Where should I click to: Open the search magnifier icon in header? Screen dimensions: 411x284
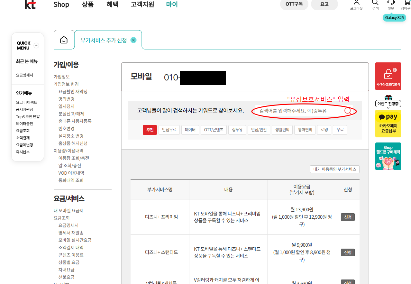[x=375, y=3]
